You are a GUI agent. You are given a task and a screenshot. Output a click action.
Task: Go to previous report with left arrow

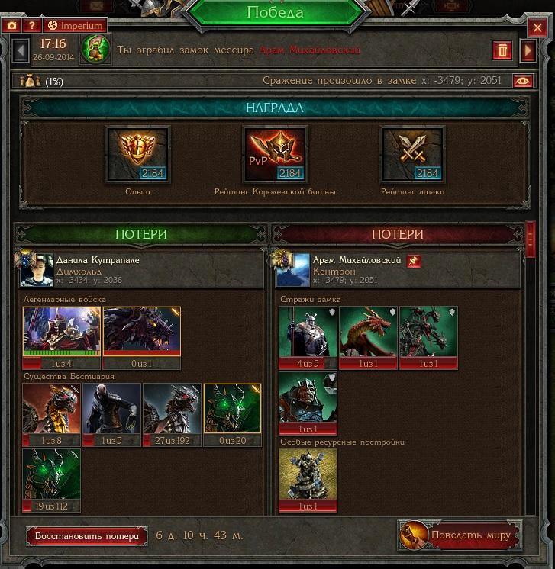coord(21,51)
